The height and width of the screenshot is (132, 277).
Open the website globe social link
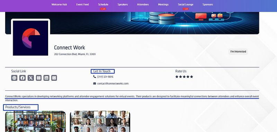tap(14, 78)
